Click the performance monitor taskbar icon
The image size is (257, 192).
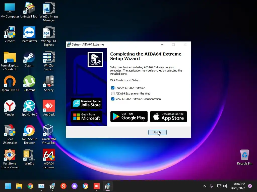coord(41,186)
